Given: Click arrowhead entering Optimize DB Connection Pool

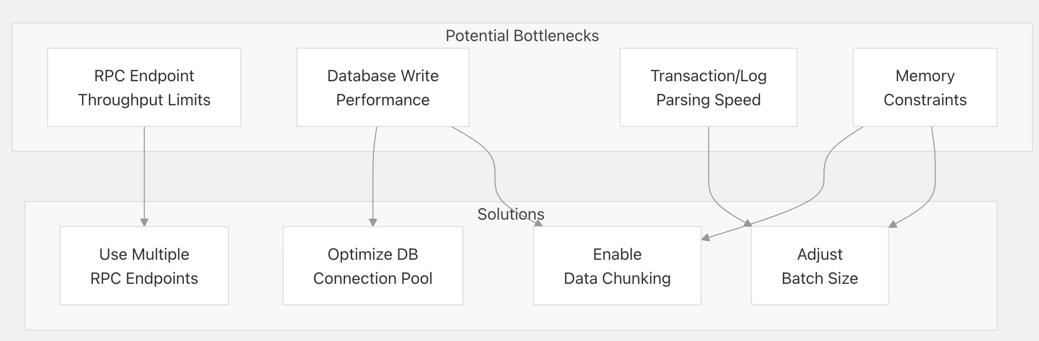Looking at the screenshot, I should (x=373, y=223).
